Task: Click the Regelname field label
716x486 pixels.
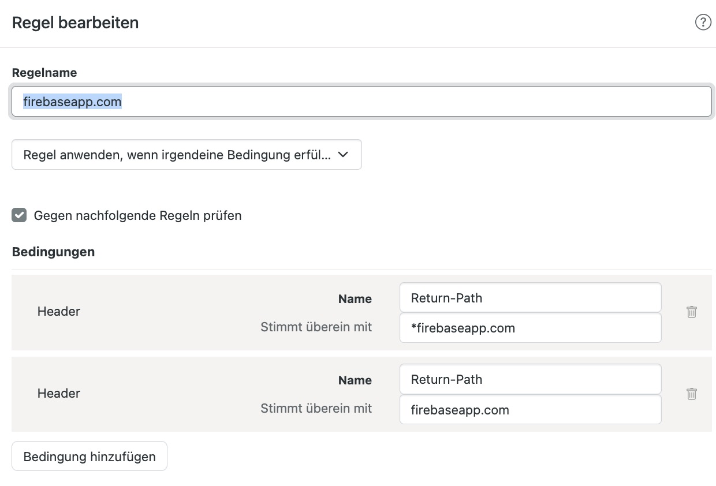Action: click(x=44, y=73)
